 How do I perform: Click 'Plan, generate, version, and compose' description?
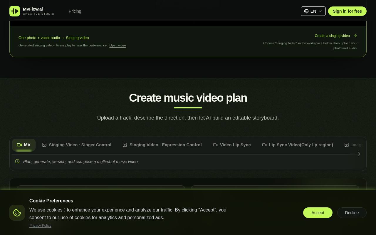80,162
